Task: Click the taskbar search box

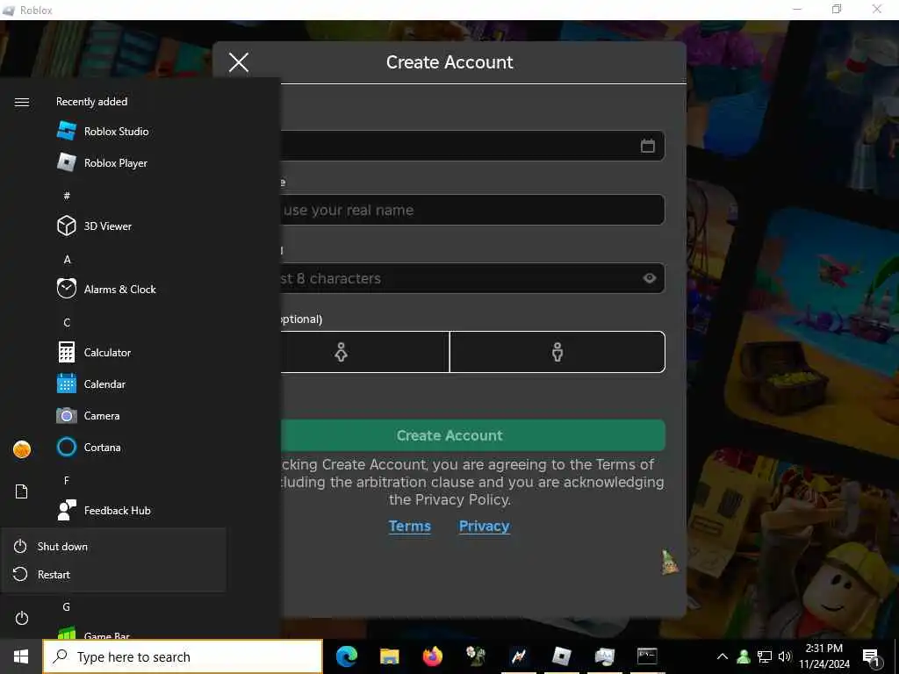Action: click(x=183, y=656)
